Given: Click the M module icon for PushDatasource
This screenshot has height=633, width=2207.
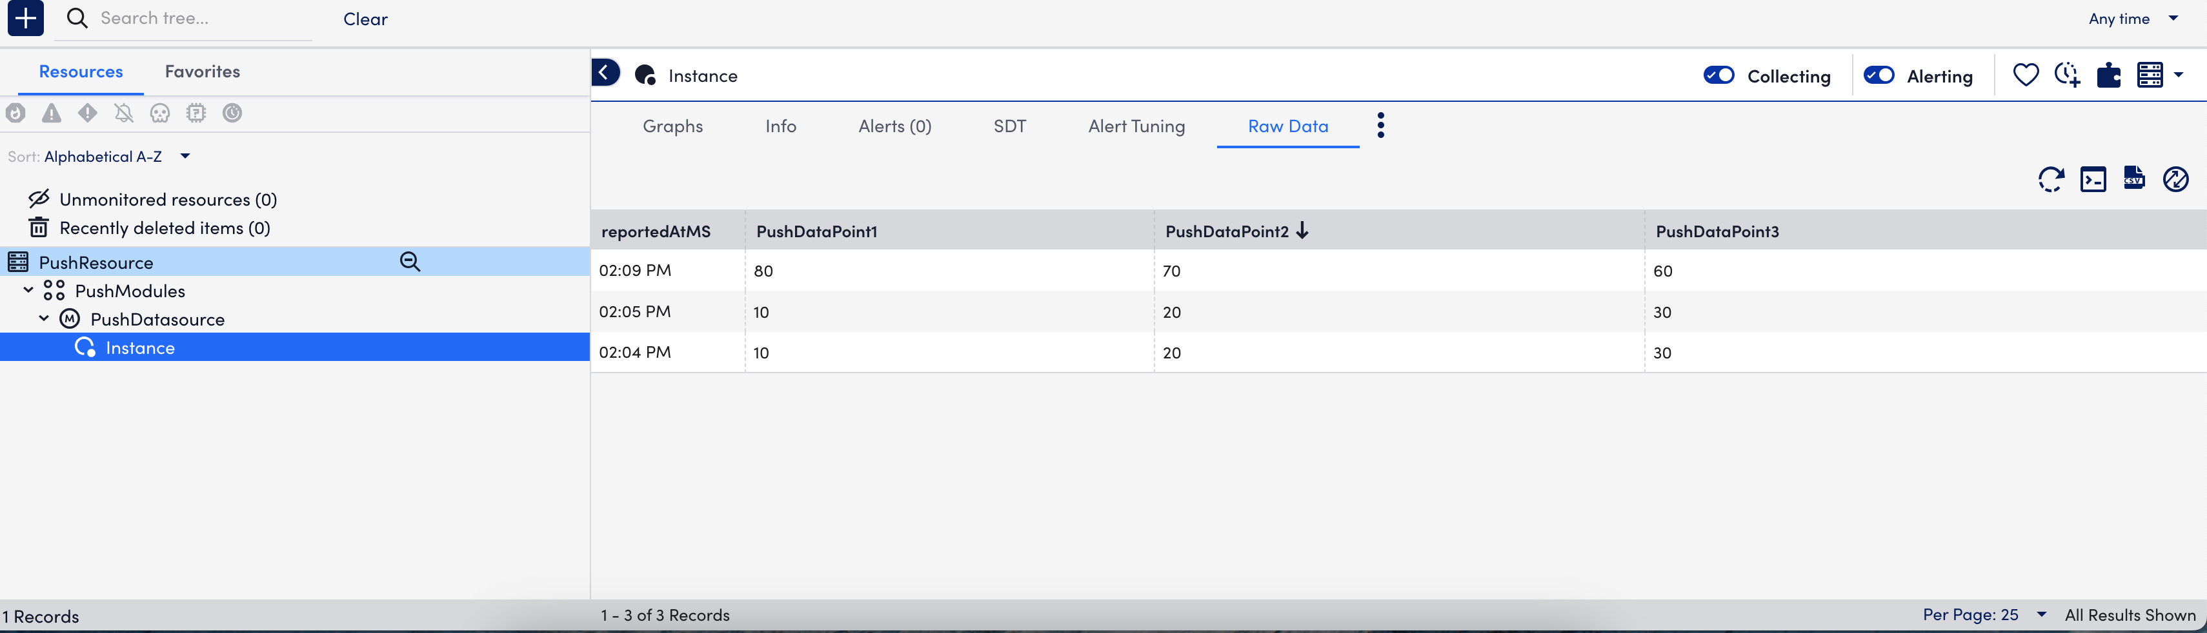Looking at the screenshot, I should pyautogui.click(x=70, y=319).
